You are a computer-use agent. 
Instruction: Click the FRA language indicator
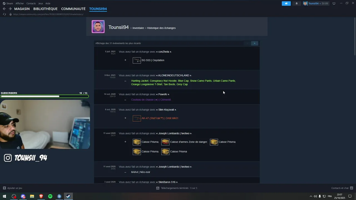point(330,196)
